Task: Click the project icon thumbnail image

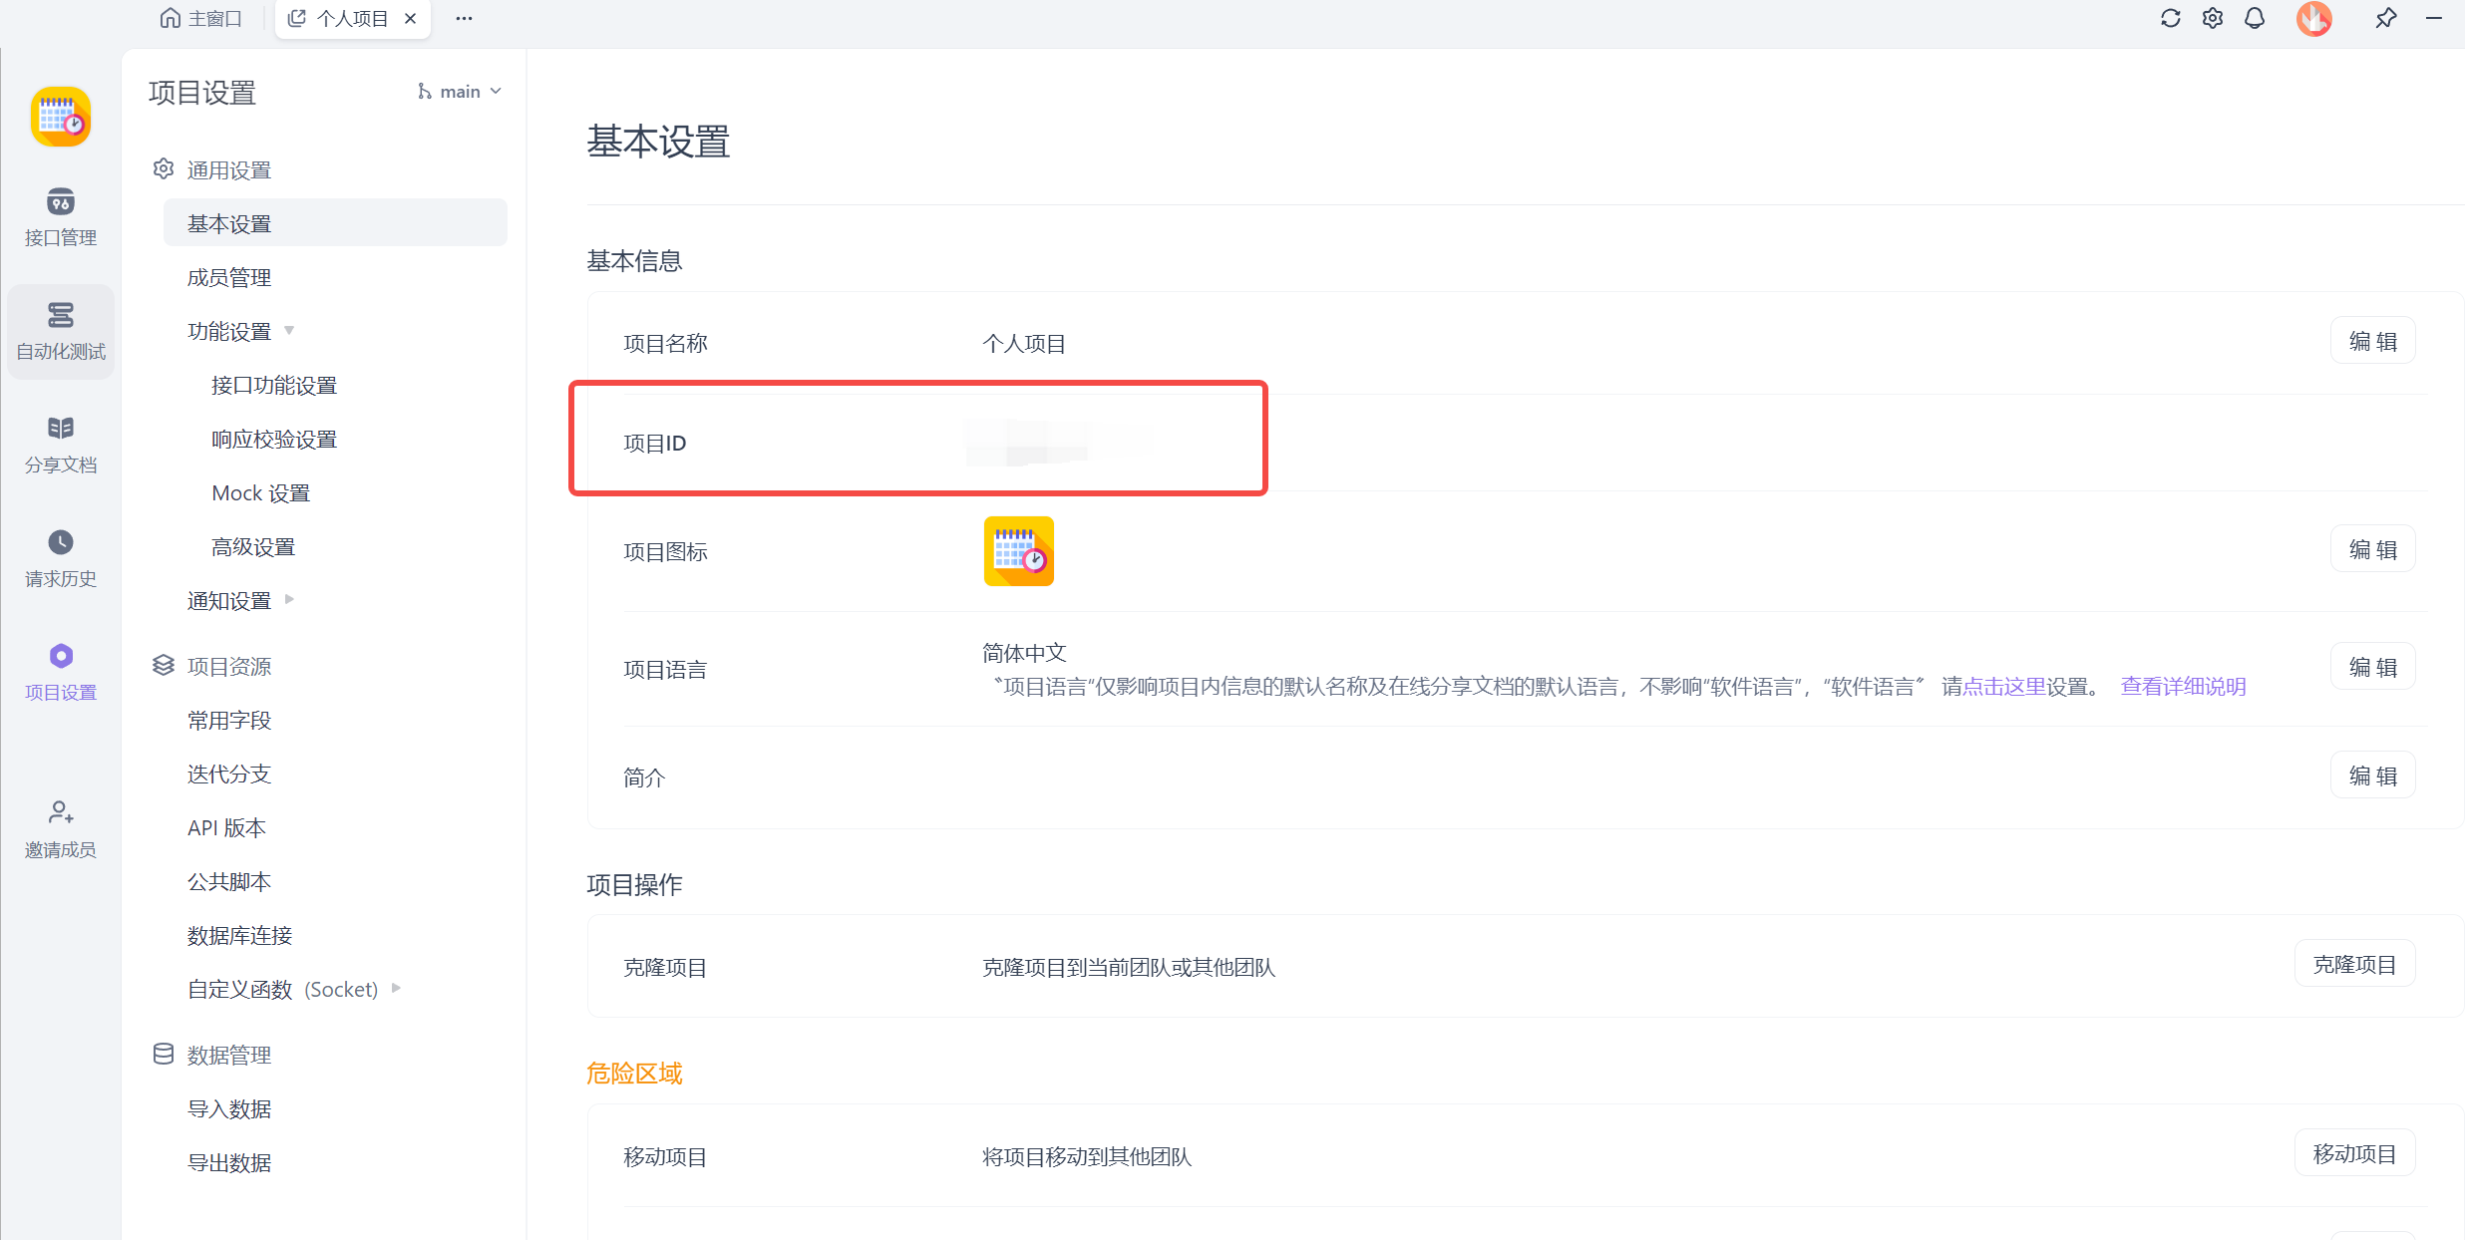Action: click(1018, 551)
